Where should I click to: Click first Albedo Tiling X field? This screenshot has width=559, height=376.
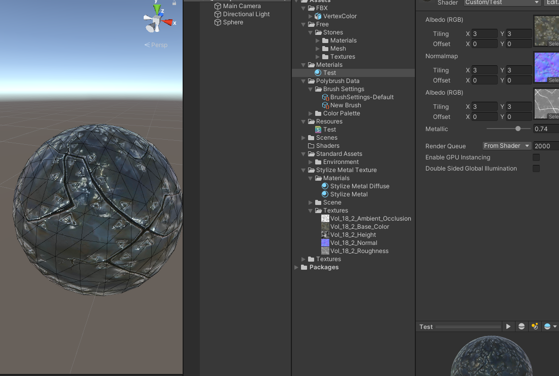click(484, 33)
